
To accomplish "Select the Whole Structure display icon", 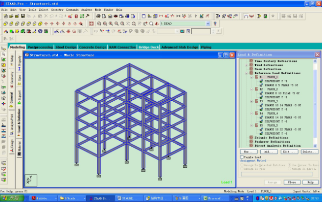I will click(91, 24).
